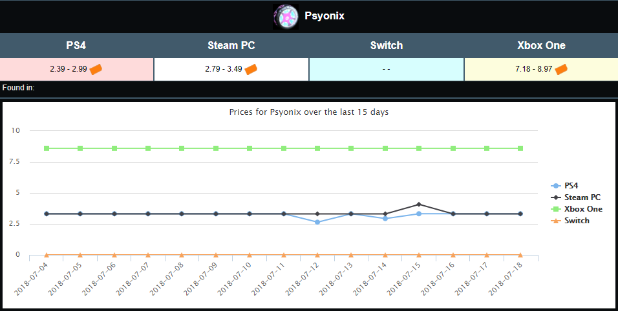This screenshot has height=311, width=618.
Task: Toggle the Switch series in chart legend
Action: [x=570, y=221]
